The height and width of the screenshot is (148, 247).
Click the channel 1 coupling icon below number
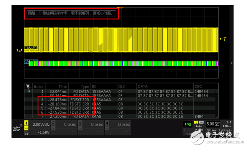point(26,128)
